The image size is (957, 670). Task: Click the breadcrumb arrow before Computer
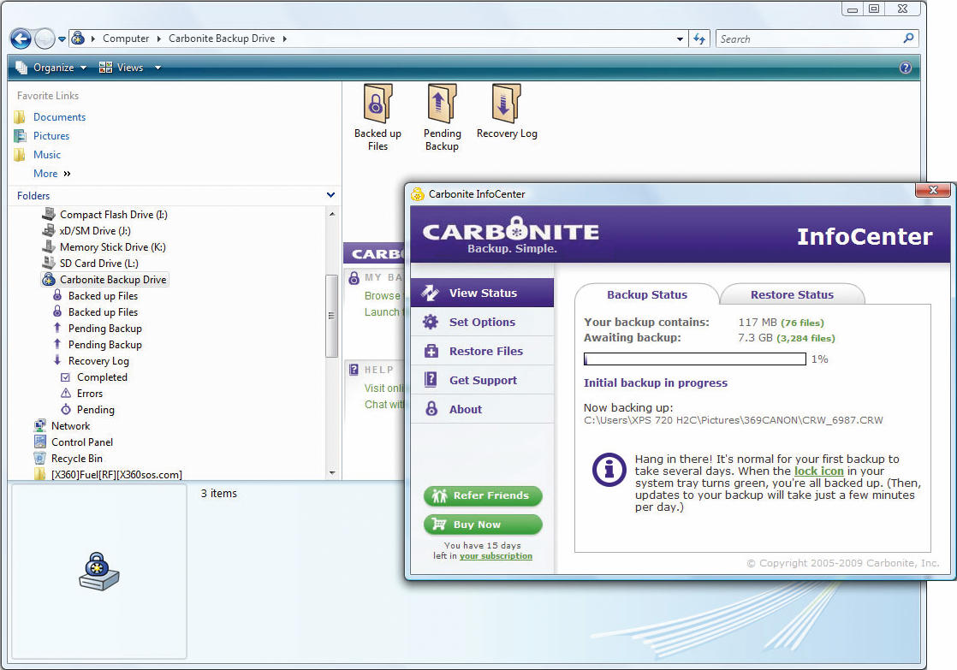[x=92, y=39]
